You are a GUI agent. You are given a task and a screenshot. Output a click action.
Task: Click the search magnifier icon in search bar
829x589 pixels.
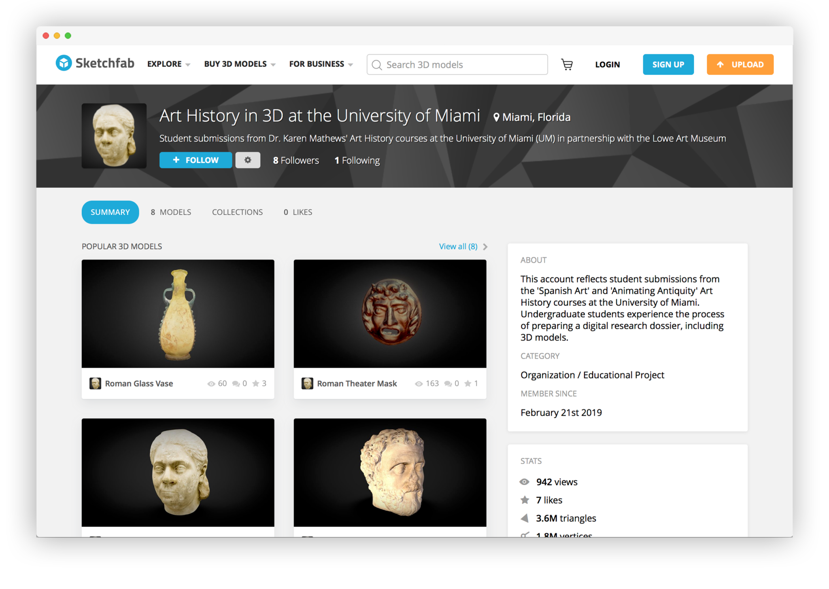(377, 65)
